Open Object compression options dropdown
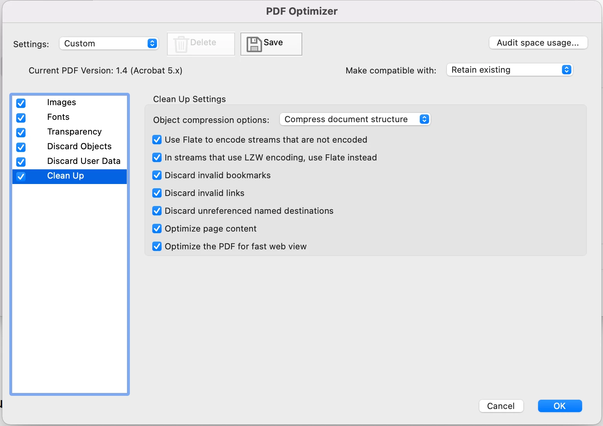603x426 pixels. 355,119
